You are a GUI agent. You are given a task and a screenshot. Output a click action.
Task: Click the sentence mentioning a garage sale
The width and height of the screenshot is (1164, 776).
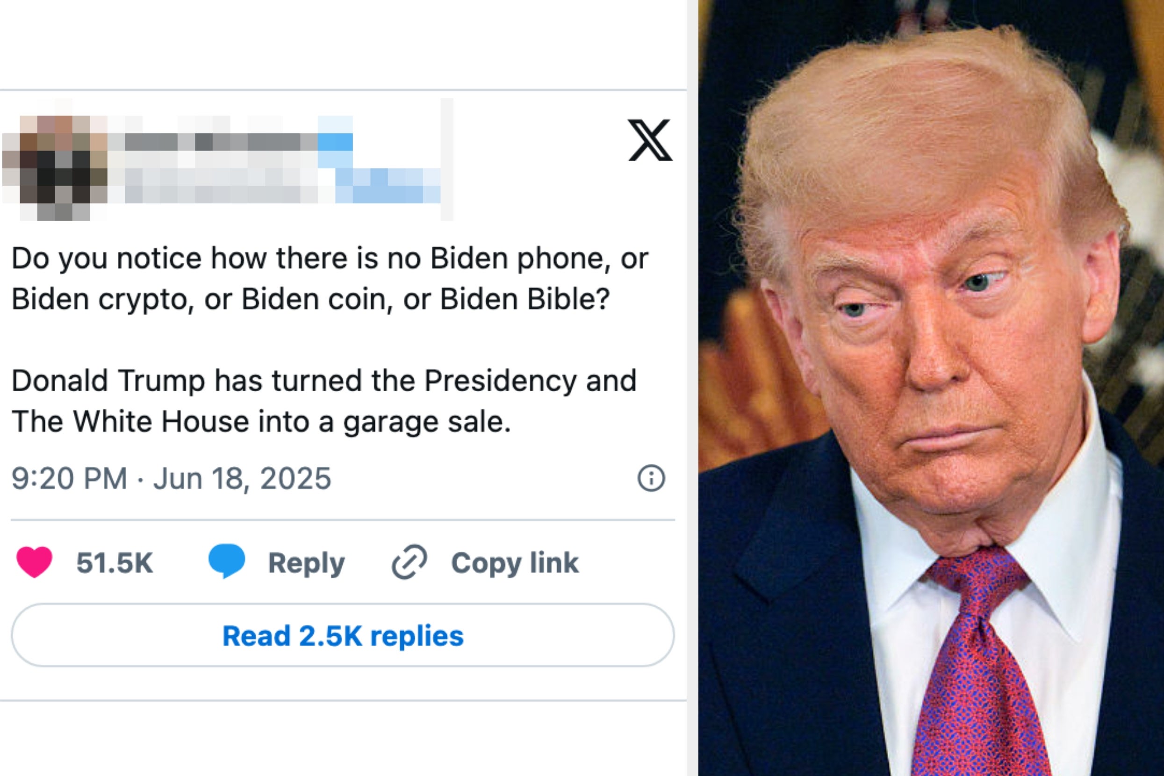[x=323, y=402]
